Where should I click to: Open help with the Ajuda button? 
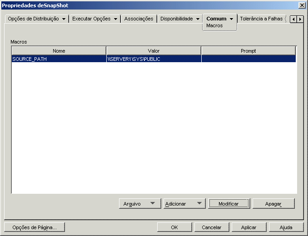coord(286,227)
